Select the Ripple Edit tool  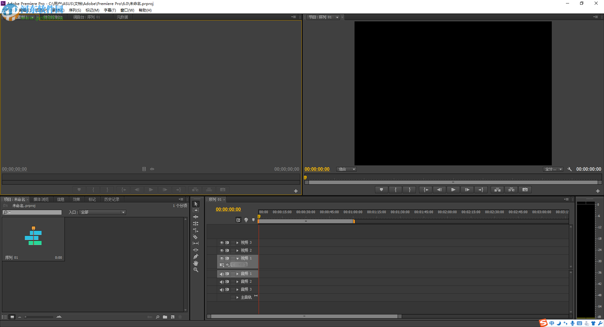(x=196, y=217)
